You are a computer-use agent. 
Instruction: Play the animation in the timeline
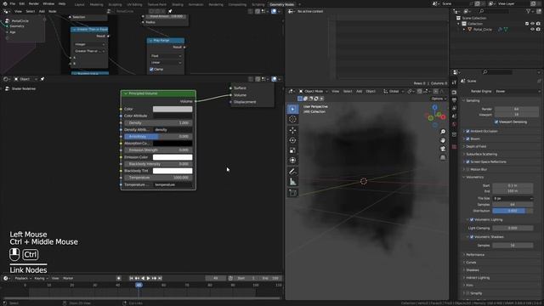click(149, 278)
